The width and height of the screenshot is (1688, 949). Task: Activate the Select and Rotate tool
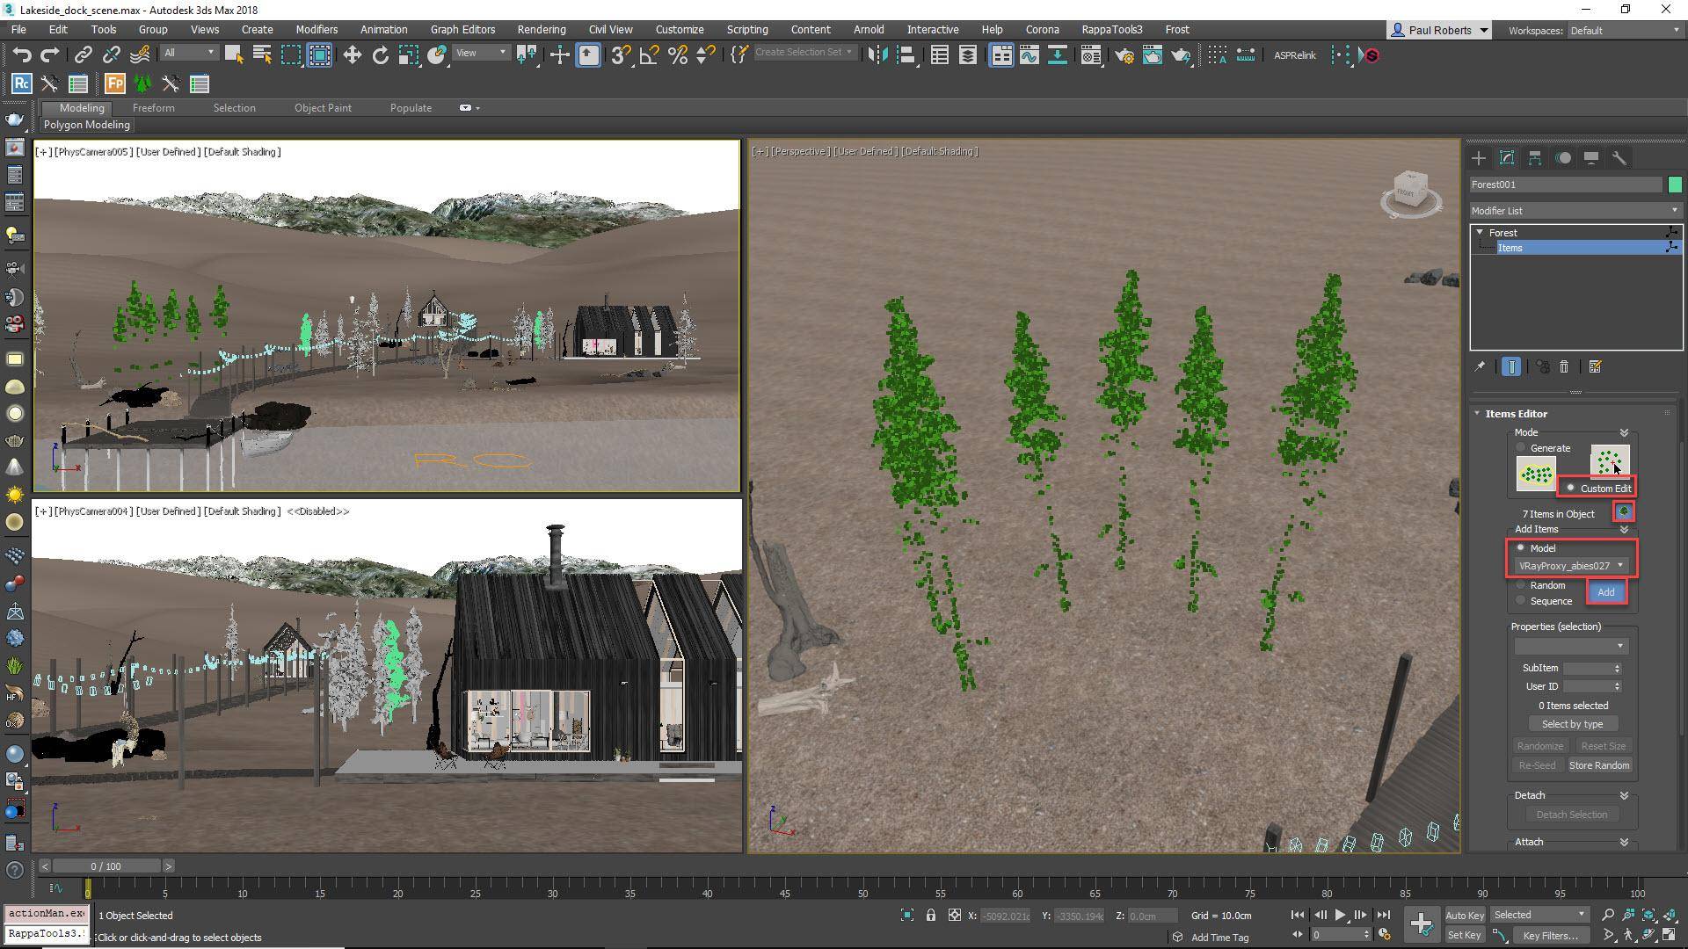380,54
